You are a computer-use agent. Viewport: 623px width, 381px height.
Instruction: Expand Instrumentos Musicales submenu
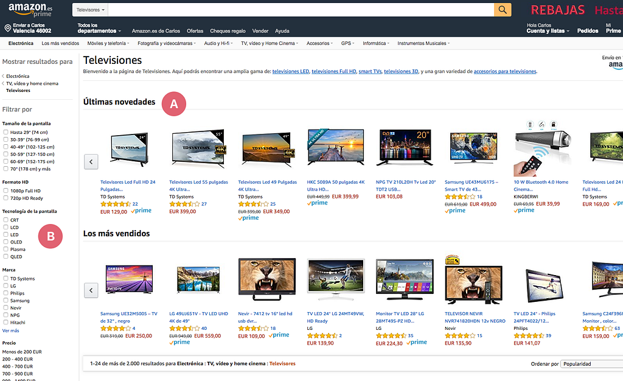(x=423, y=43)
